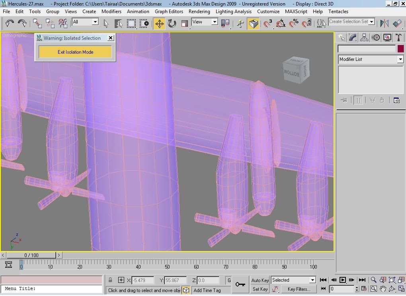
Task: Click the Maximize Viewport Toggle icon
Action: 401,289
